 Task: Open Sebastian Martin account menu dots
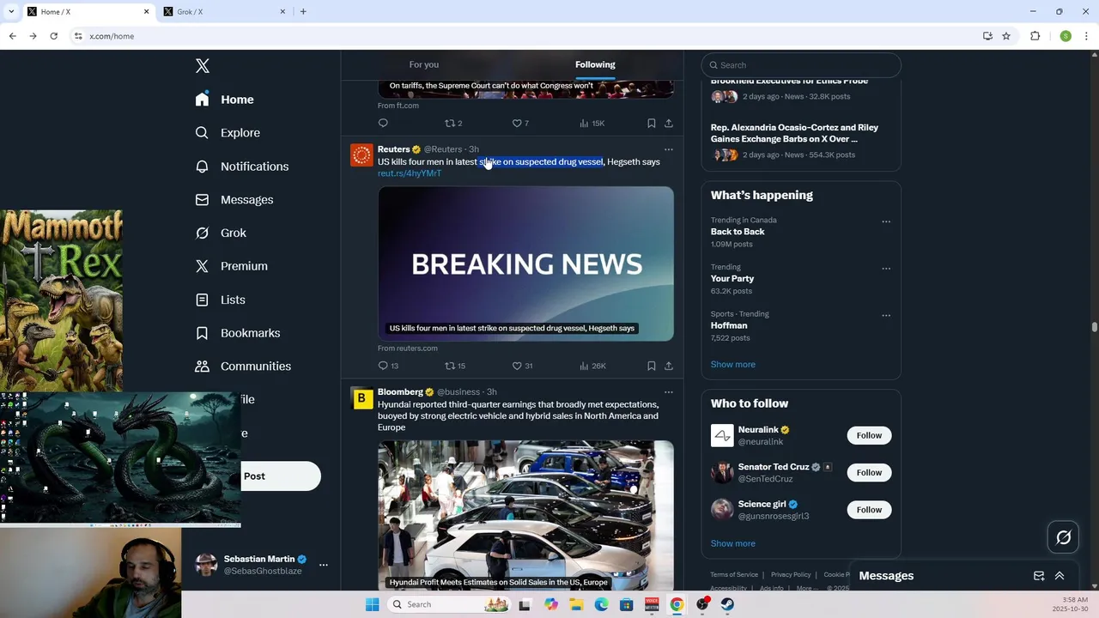(x=324, y=565)
